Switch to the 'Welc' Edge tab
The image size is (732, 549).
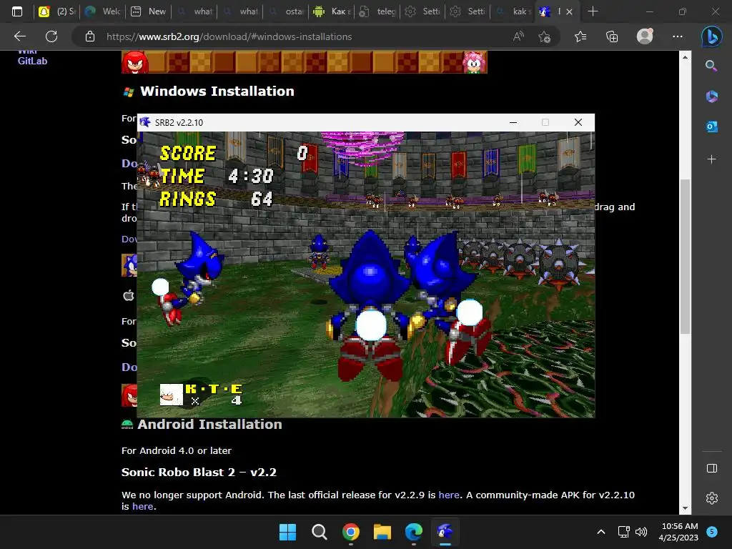(x=103, y=11)
